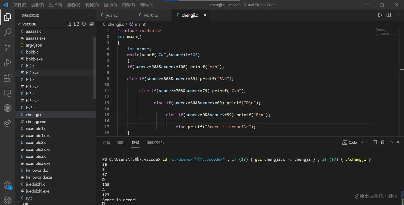The width and height of the screenshot is (404, 205).
Task: Select chengji.exe in the file tree
Action: [56, 122]
